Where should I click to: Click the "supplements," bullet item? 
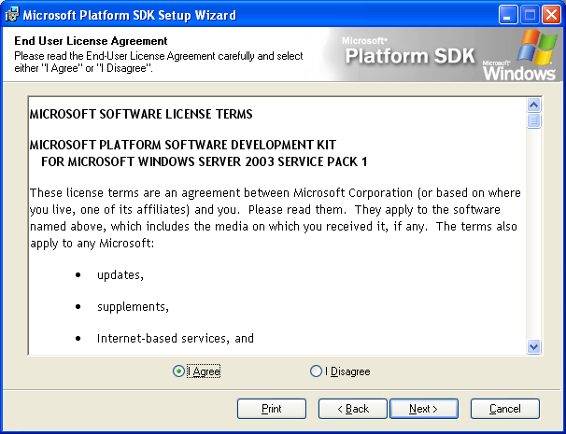133,307
